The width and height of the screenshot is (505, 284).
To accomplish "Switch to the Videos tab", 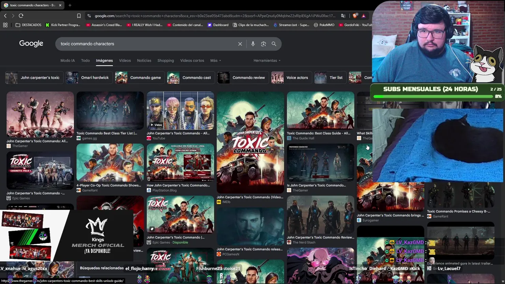I will [x=125, y=60].
